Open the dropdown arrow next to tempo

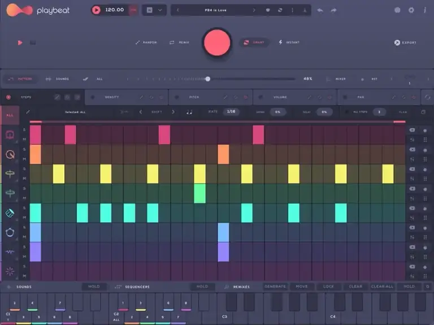[x=160, y=10]
